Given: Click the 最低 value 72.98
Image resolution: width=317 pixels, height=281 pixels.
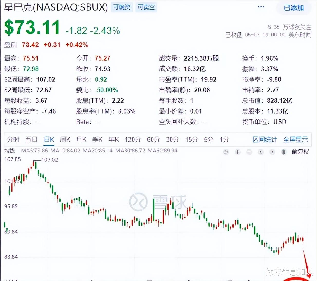Looking at the screenshot, I should tap(31, 69).
